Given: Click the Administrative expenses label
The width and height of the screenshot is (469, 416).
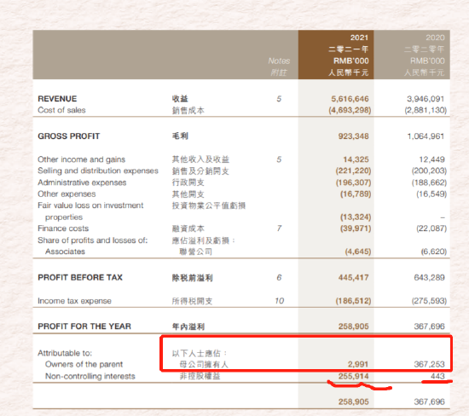Looking at the screenshot, I should coord(82,182).
